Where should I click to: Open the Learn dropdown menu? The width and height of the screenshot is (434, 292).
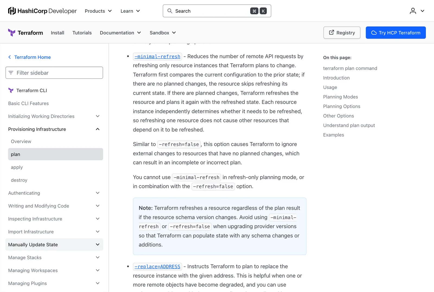point(130,11)
